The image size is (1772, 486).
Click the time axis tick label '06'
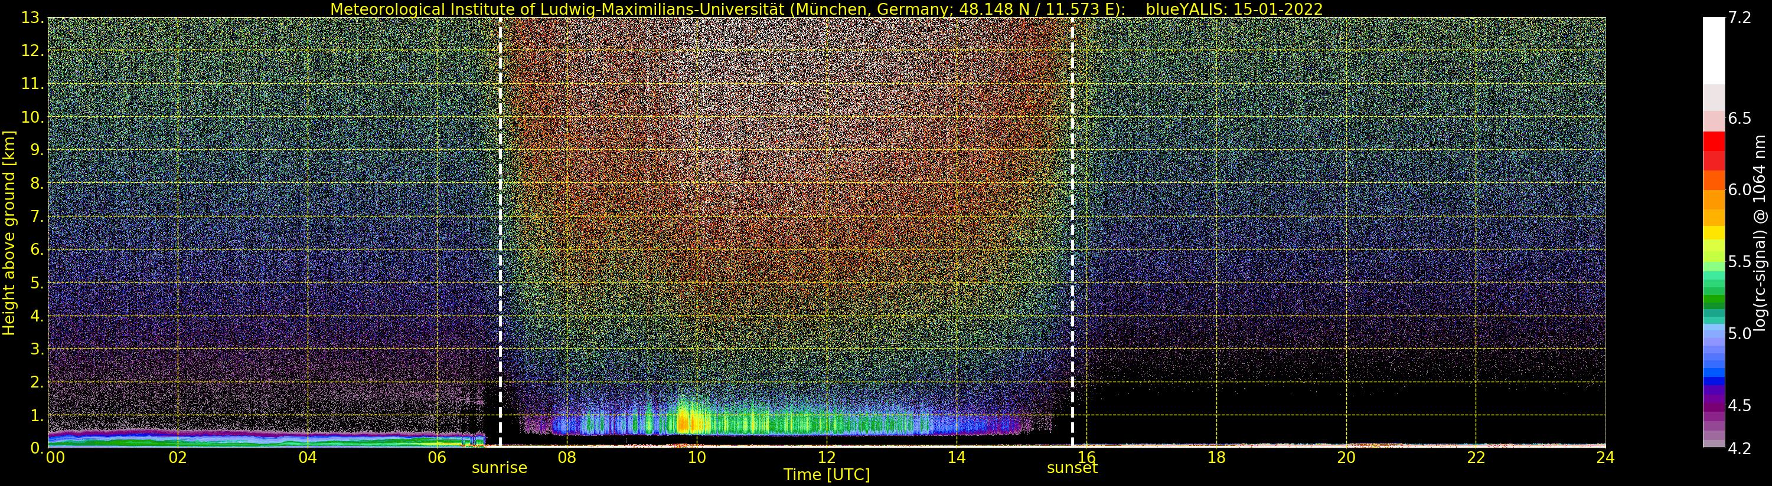click(x=437, y=457)
